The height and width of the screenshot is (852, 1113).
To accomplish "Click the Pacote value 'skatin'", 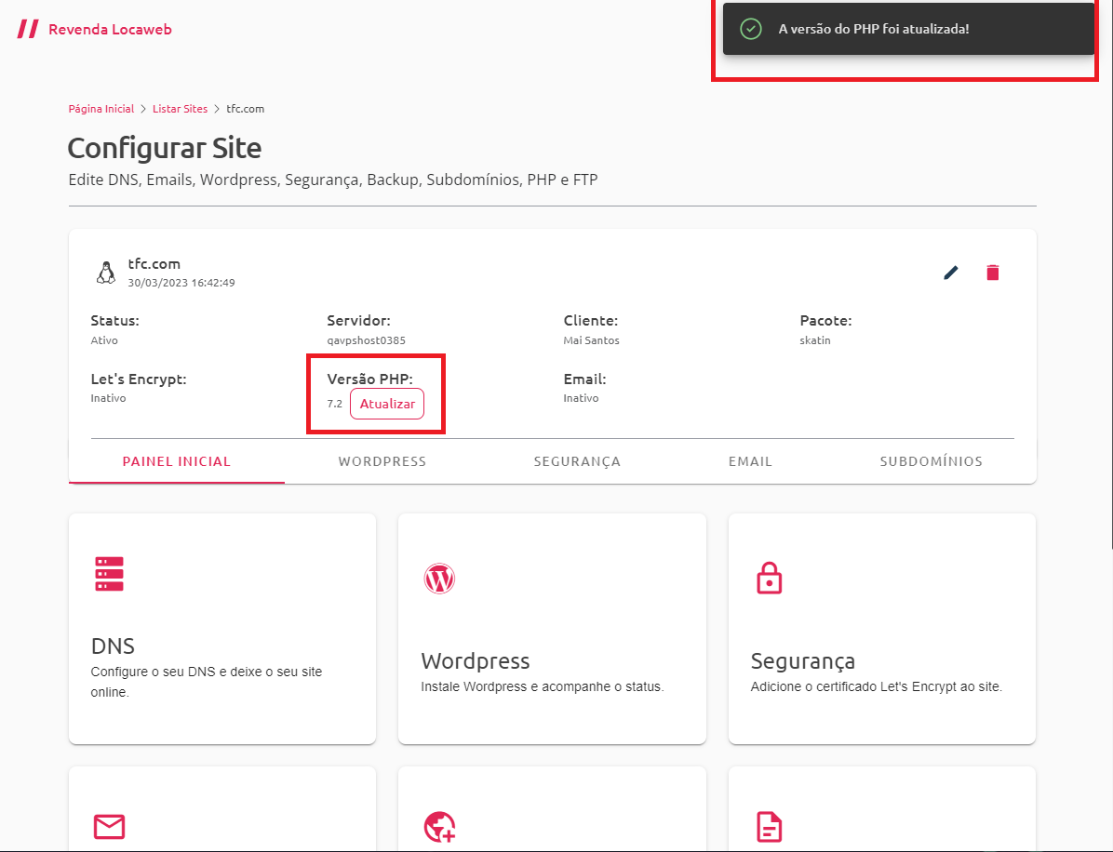I will point(815,340).
